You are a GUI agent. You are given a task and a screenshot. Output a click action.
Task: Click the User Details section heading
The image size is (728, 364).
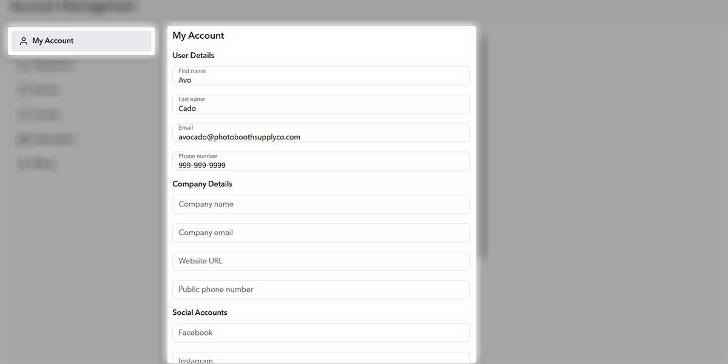click(194, 56)
